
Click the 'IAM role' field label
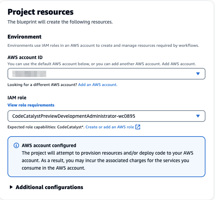pyautogui.click(x=17, y=98)
